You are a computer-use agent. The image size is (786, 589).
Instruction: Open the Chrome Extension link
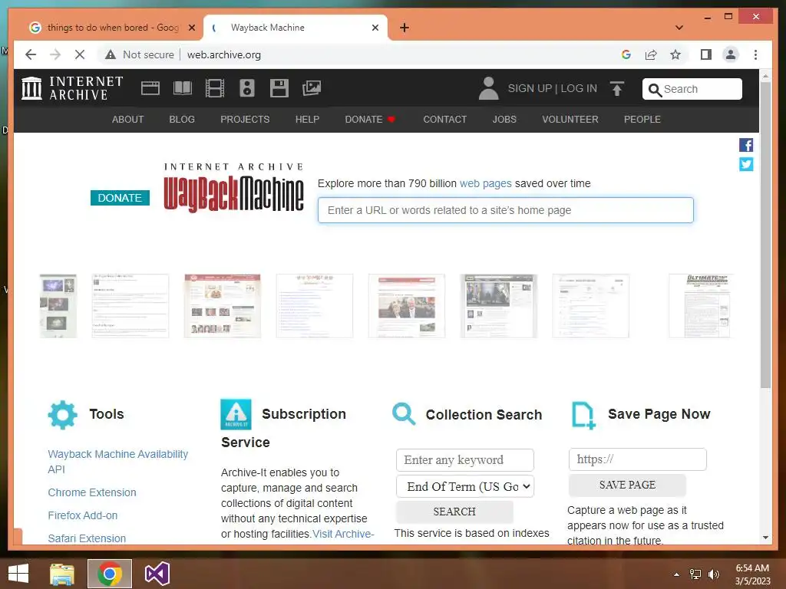pos(92,492)
